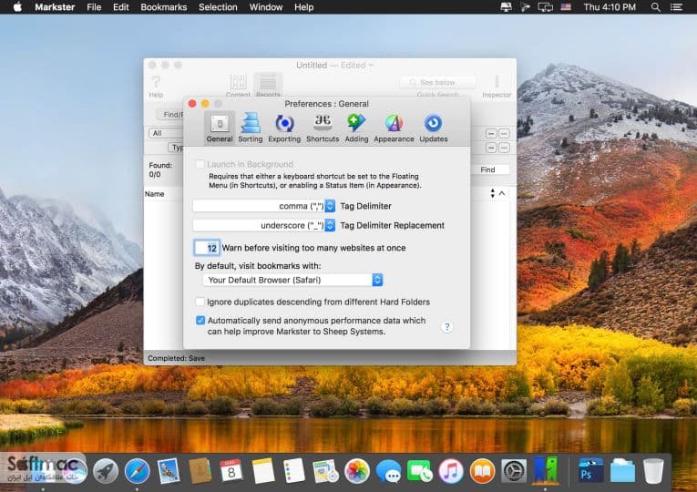
Task: Open the Adding preferences pane
Action: (x=356, y=128)
